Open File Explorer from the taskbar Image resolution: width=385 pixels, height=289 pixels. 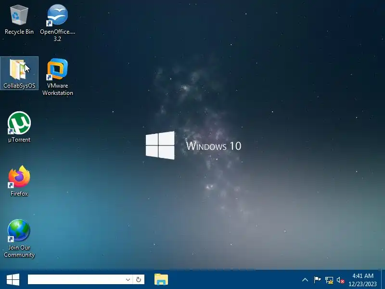point(161,280)
